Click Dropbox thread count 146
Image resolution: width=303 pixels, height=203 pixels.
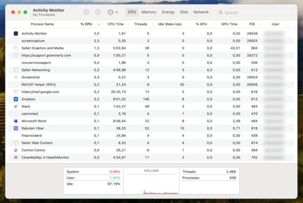(146, 99)
